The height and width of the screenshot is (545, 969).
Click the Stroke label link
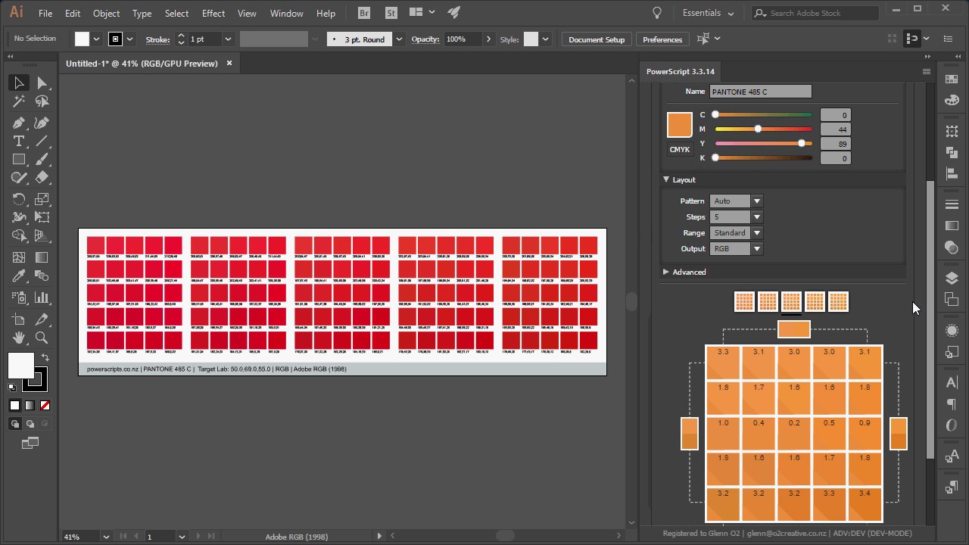pos(157,39)
